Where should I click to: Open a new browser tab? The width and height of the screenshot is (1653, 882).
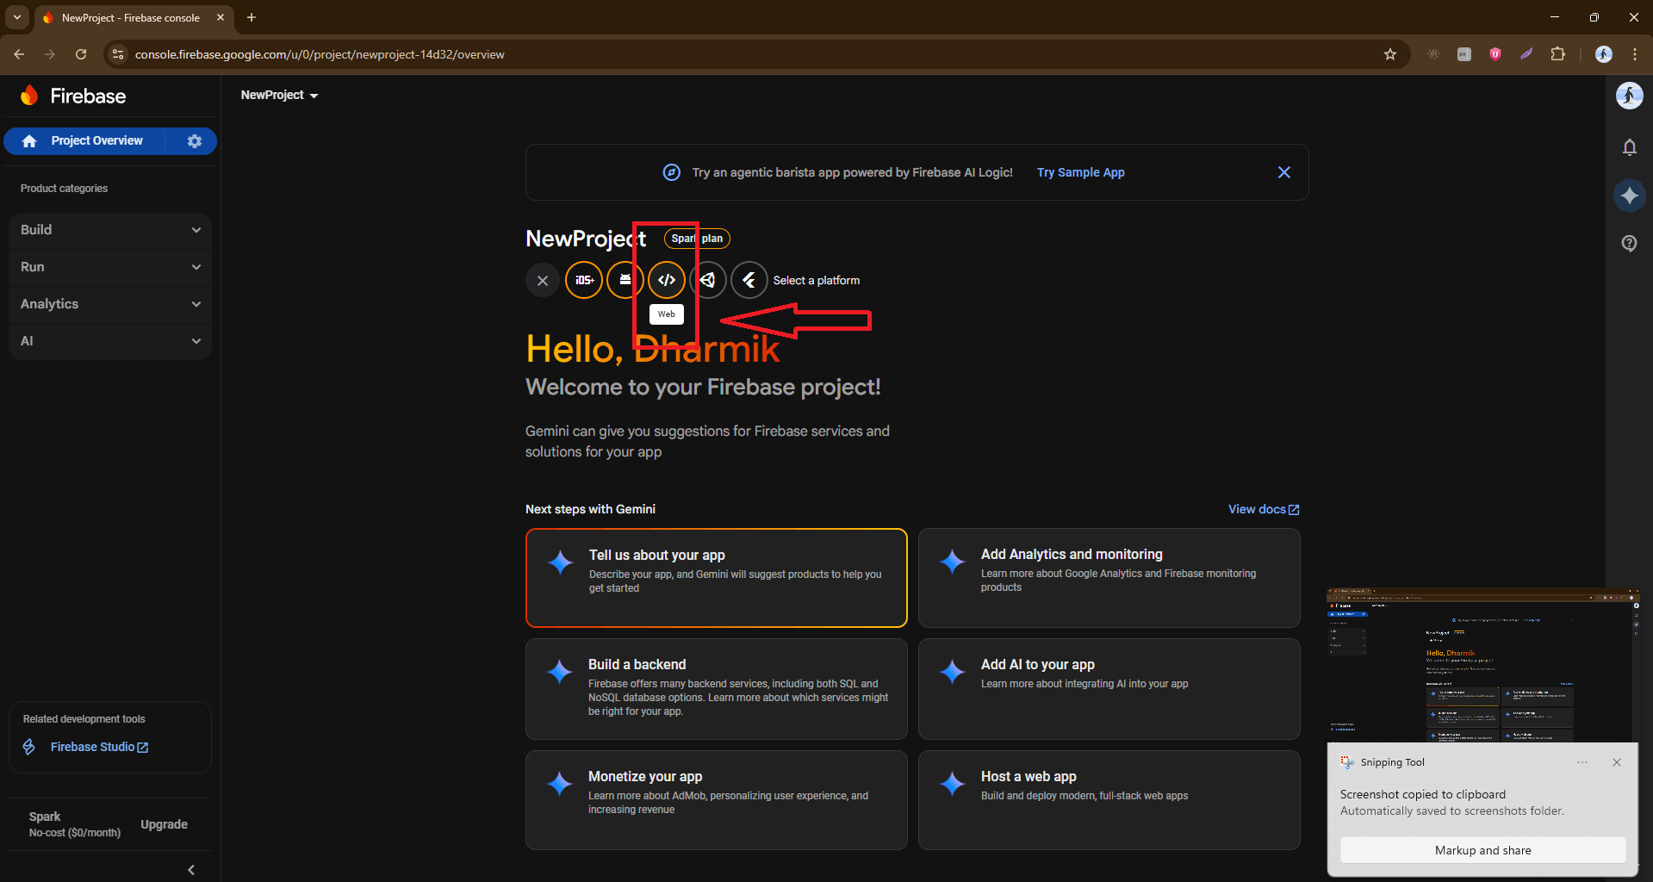252,17
